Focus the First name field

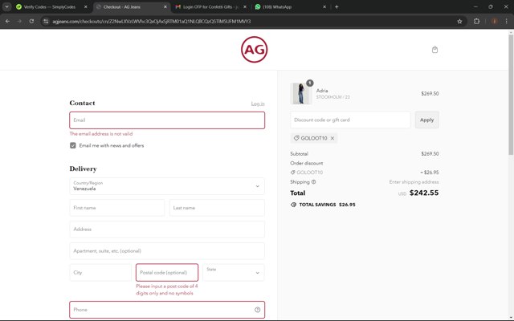pos(117,208)
